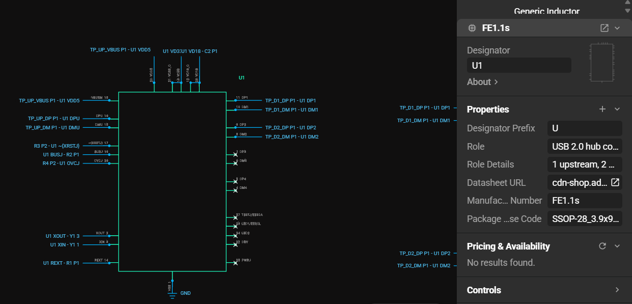The width and height of the screenshot is (632, 304).
Task: Edit the Designator Prefix value U
Action: pyautogui.click(x=585, y=128)
